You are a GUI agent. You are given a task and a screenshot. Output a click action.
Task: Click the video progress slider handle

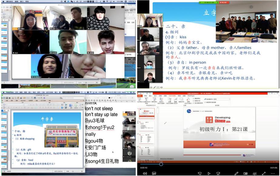161,164
